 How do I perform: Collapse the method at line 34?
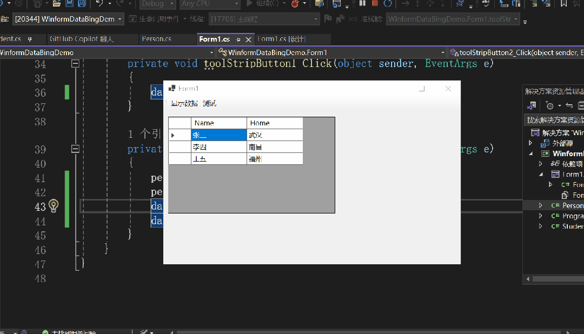pyautogui.click(x=75, y=64)
